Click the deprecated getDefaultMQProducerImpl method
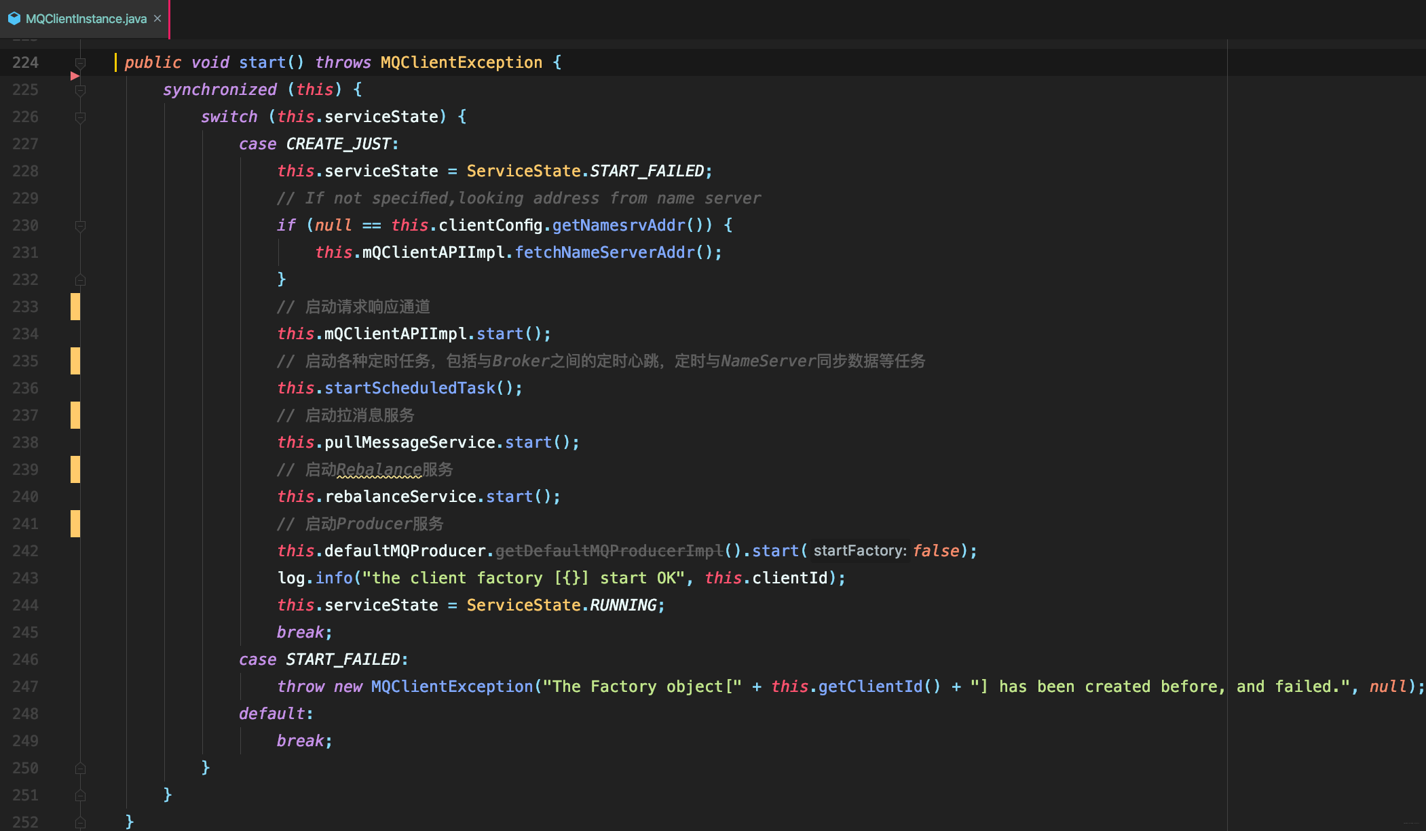1426x831 pixels. point(609,551)
